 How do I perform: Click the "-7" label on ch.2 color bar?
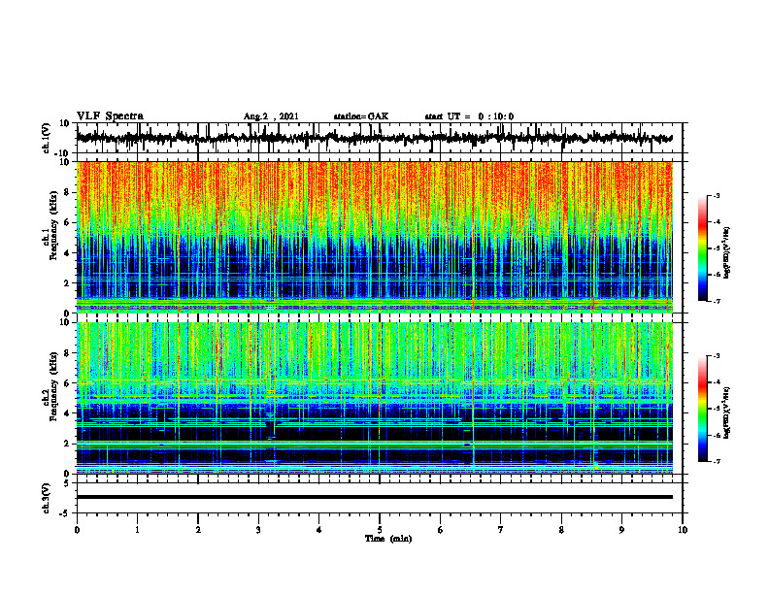click(716, 462)
